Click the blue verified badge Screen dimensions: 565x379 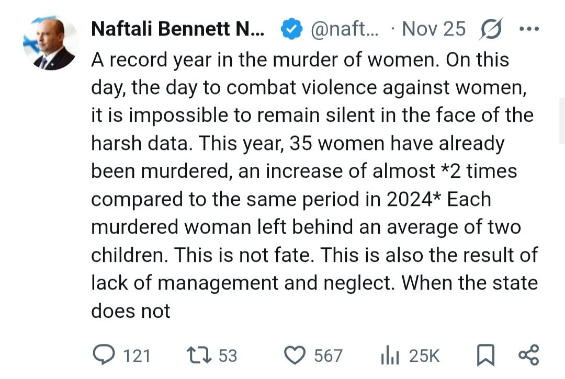click(291, 29)
